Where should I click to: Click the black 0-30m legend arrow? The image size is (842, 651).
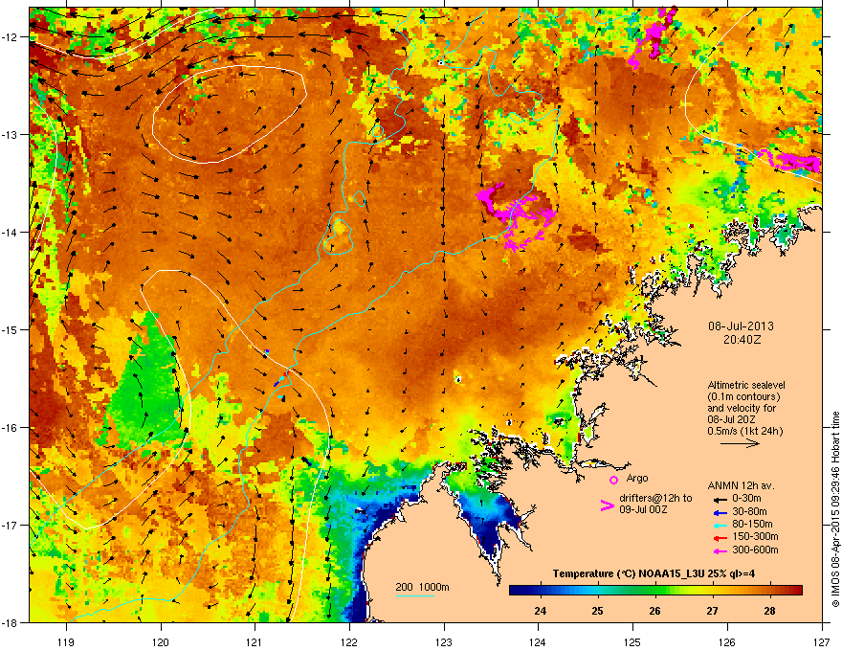(x=719, y=499)
